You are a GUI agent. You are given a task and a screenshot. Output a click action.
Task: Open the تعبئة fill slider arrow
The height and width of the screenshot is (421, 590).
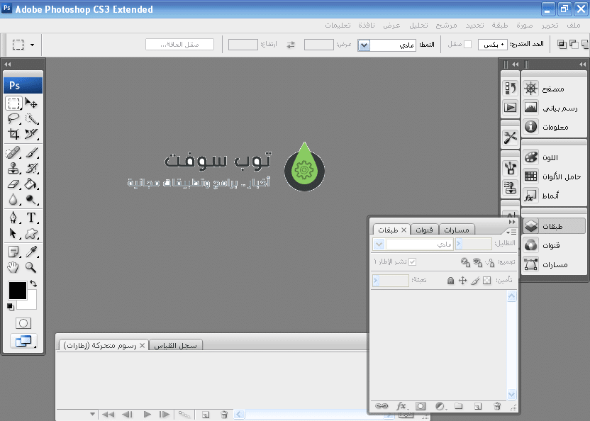376,280
